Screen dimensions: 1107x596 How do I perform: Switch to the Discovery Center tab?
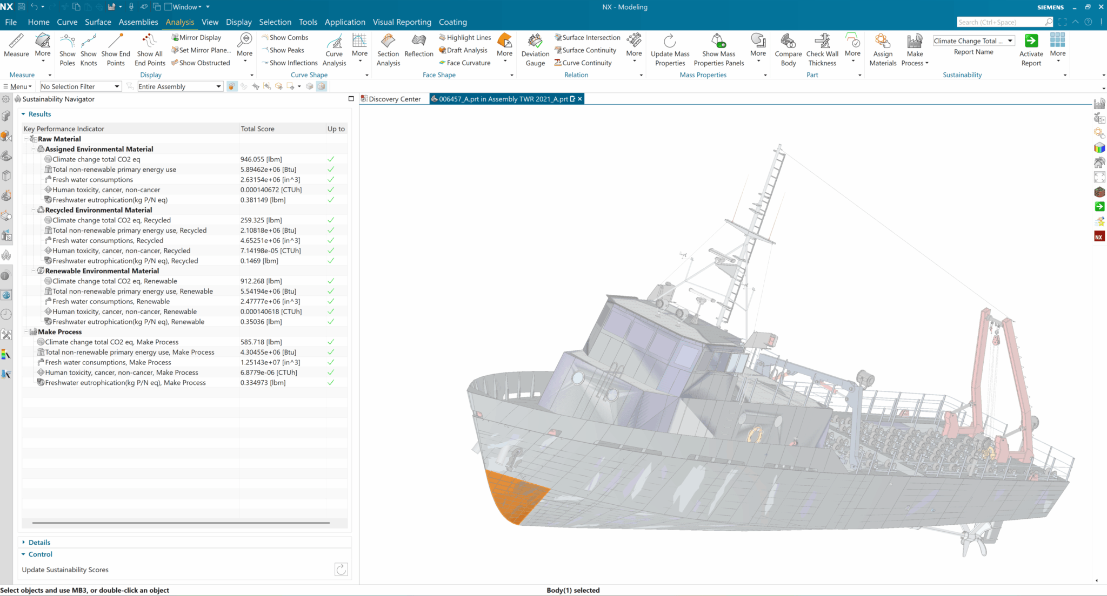[391, 99]
